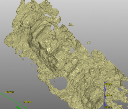Select the 3955.0 elevation axis label

(108, 95)
